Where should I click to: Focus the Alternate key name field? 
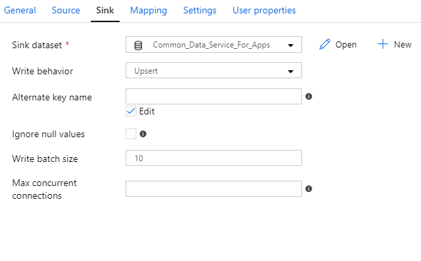tap(214, 96)
